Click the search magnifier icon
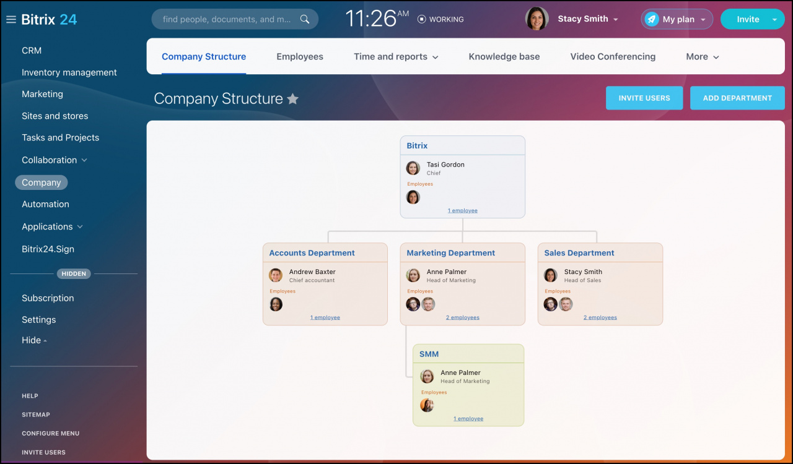 (305, 19)
